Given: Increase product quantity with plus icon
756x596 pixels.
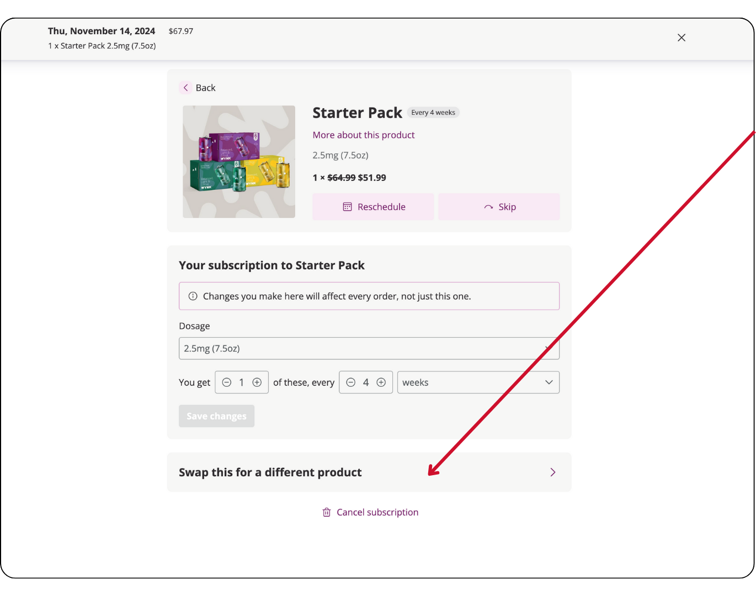Looking at the screenshot, I should pyautogui.click(x=257, y=382).
